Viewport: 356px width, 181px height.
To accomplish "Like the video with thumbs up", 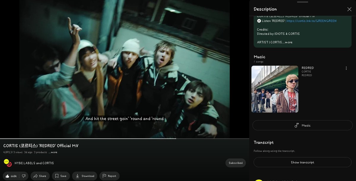I will point(11,176).
